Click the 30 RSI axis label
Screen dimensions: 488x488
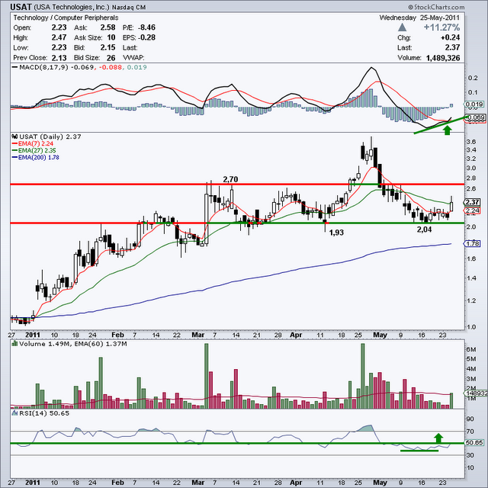pos(470,455)
